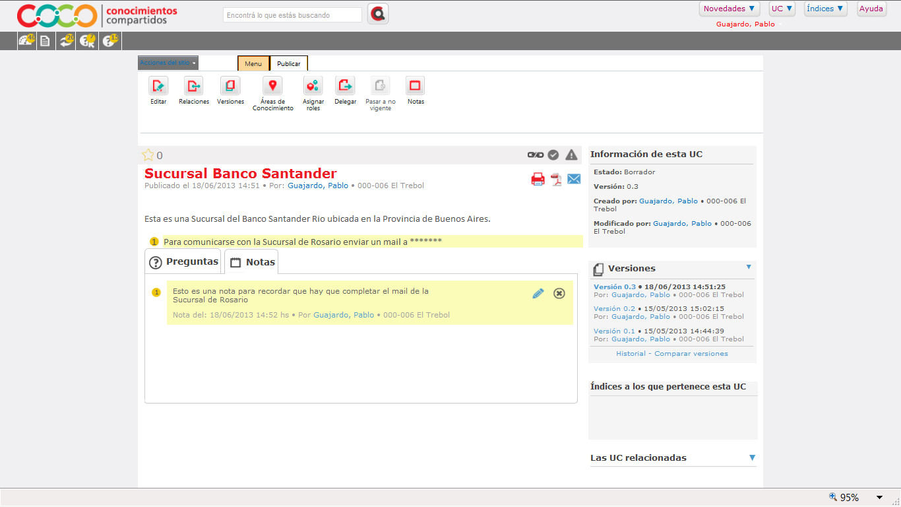Delete the note with the X circle icon

(x=559, y=293)
